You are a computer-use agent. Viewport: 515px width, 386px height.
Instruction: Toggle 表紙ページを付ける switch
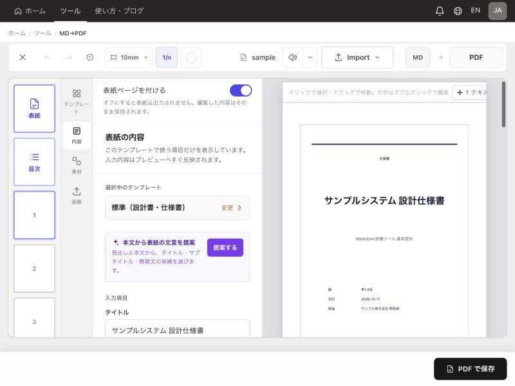241,91
